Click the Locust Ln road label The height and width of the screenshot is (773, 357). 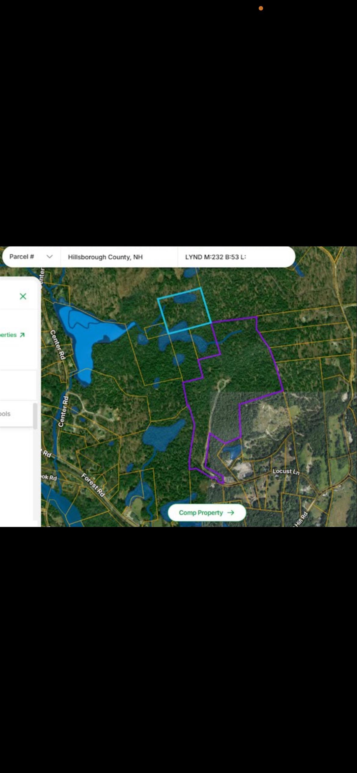pyautogui.click(x=286, y=471)
